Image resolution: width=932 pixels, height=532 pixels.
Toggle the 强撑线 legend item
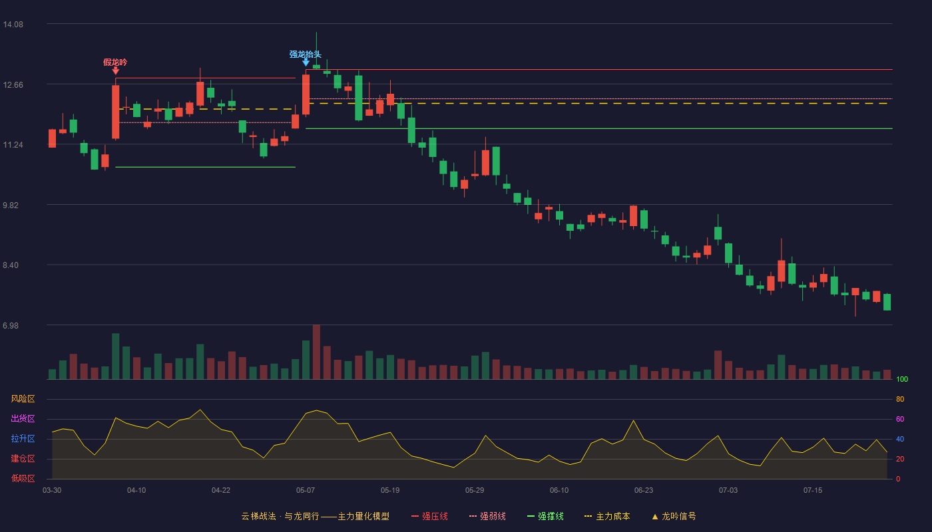pyautogui.click(x=545, y=516)
